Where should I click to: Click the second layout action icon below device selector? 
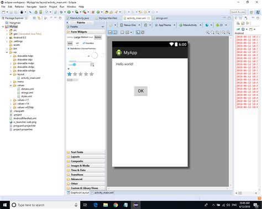tap(114, 33)
